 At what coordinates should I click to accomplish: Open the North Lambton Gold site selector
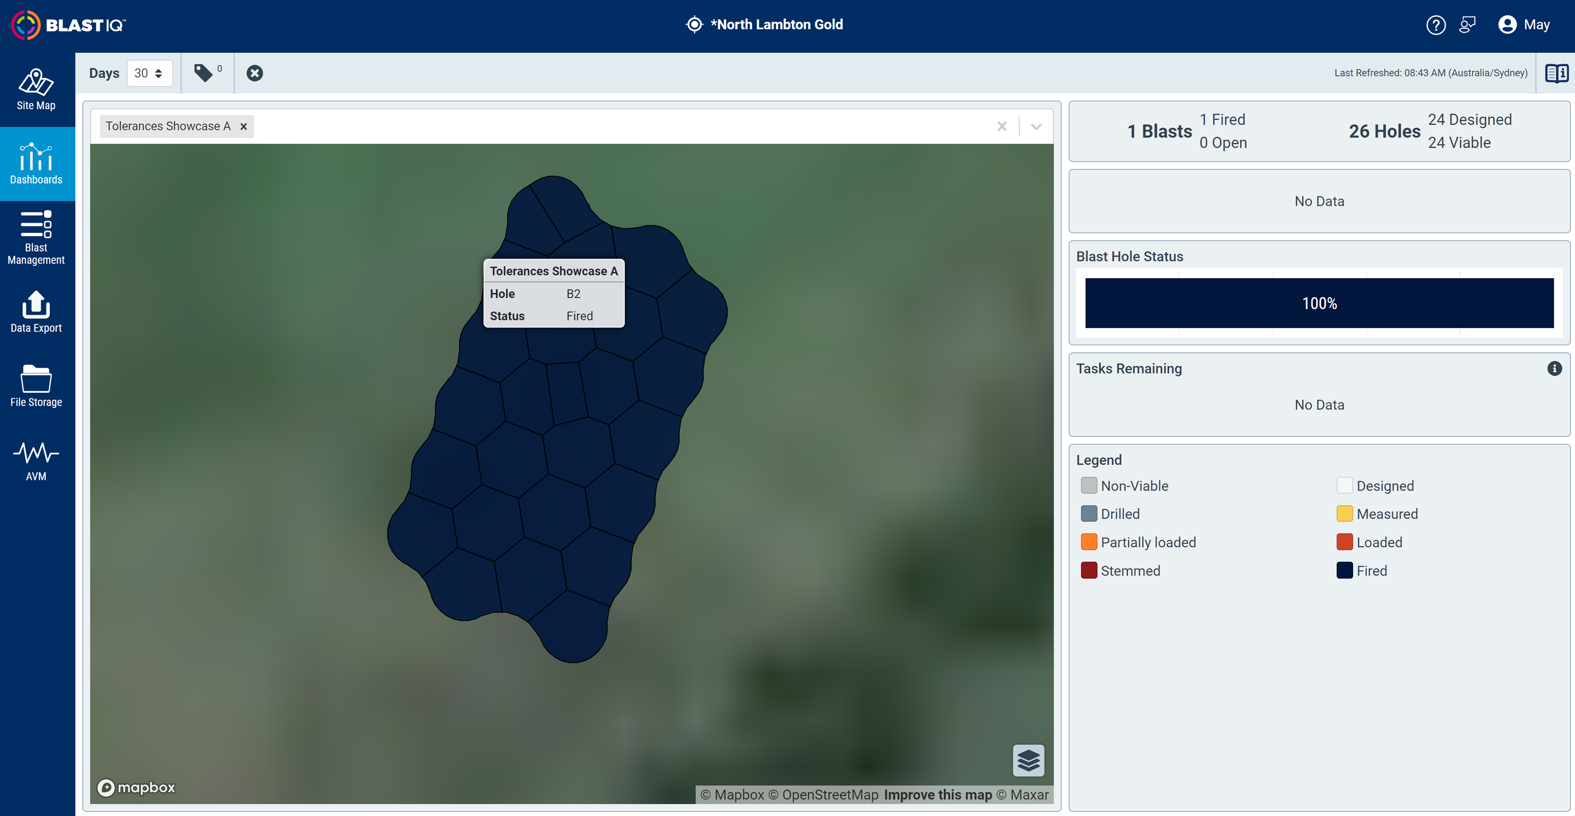point(765,25)
